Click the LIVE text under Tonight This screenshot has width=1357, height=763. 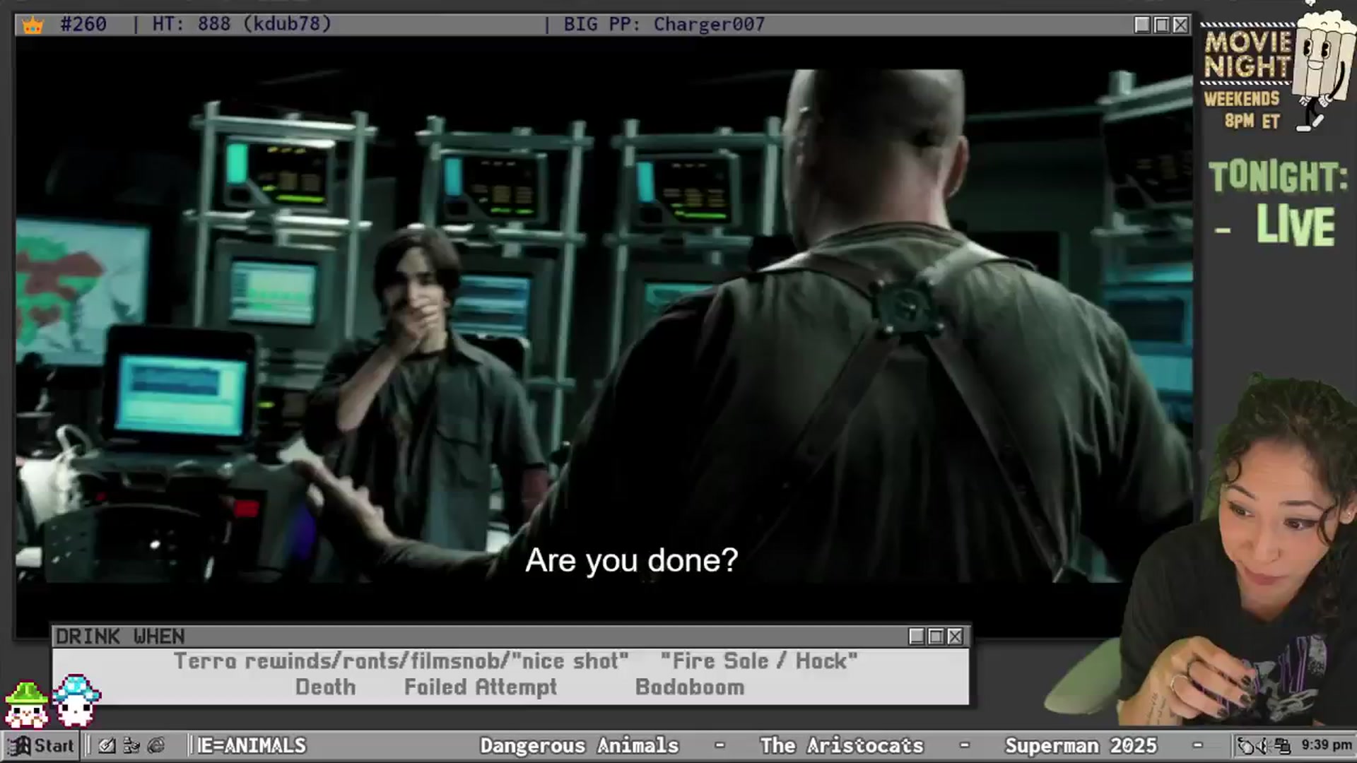pos(1296,226)
